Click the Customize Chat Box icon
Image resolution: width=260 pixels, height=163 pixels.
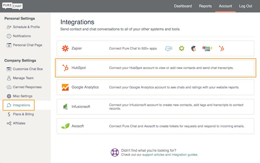pyautogui.click(x=9, y=69)
